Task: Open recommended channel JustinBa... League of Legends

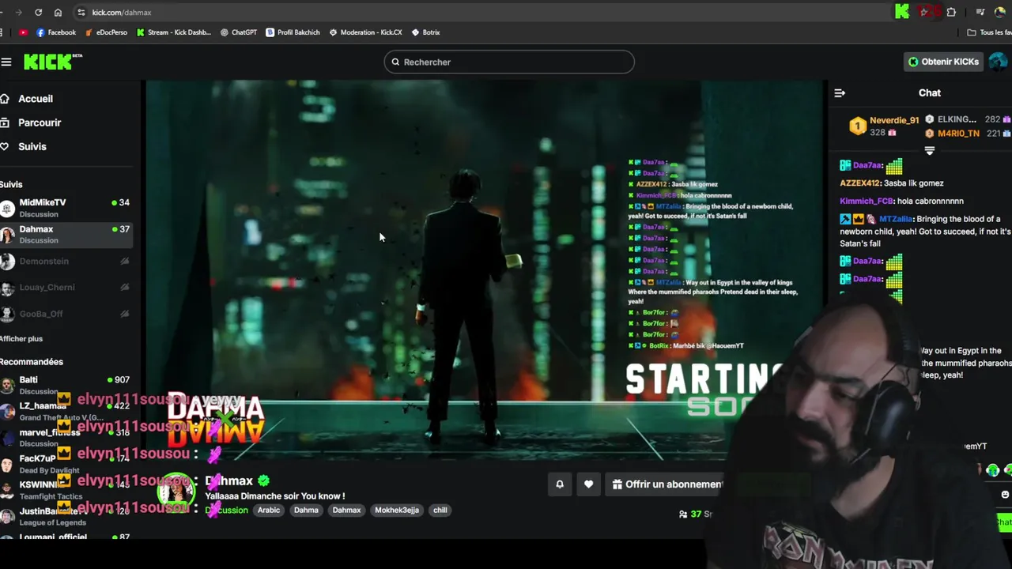Action: 66,516
